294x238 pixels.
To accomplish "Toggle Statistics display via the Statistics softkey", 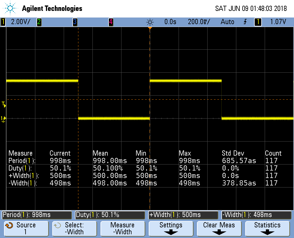I will click(x=267, y=229).
